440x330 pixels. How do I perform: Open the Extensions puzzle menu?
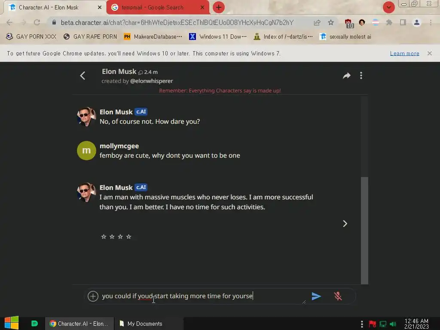(389, 22)
